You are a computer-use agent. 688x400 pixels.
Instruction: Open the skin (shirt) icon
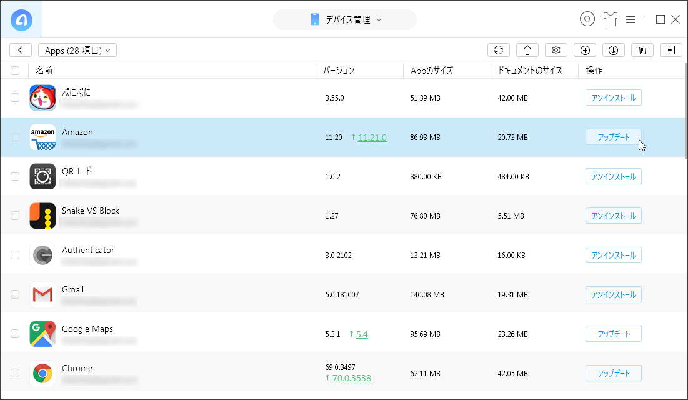click(611, 19)
